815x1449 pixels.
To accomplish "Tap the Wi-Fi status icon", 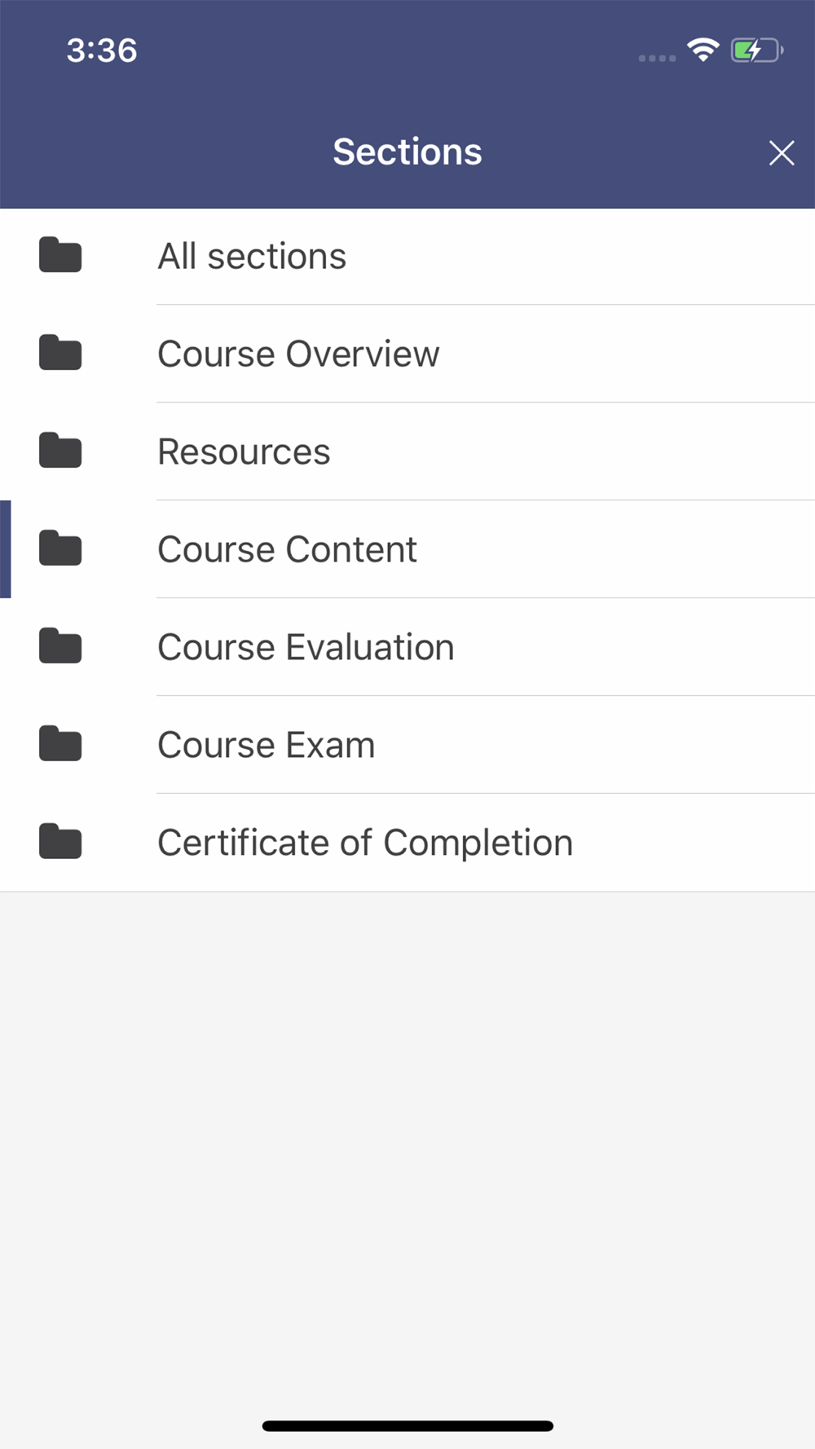I will [x=703, y=50].
